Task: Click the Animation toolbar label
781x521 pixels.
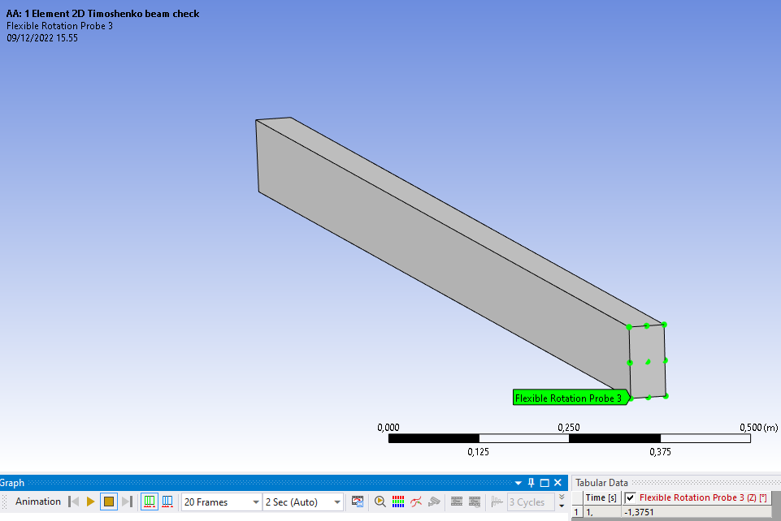Action: [x=38, y=502]
